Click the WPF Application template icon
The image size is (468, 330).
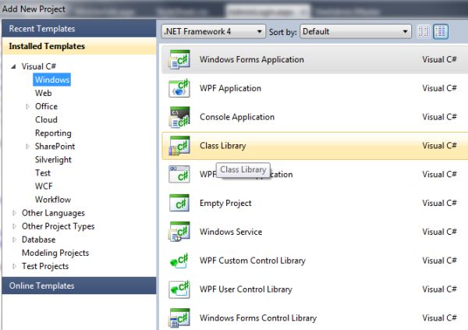click(x=179, y=88)
